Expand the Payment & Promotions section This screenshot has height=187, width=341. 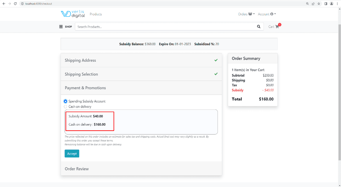[x=142, y=88]
